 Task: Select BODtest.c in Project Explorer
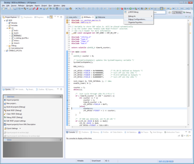pos(18,35)
